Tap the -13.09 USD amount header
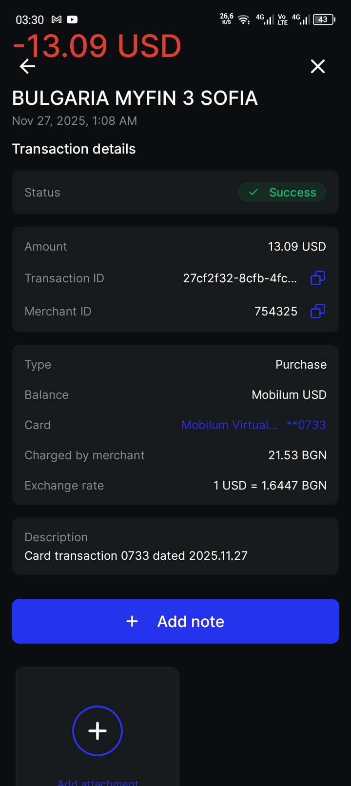The width and height of the screenshot is (351, 786). pos(97,46)
